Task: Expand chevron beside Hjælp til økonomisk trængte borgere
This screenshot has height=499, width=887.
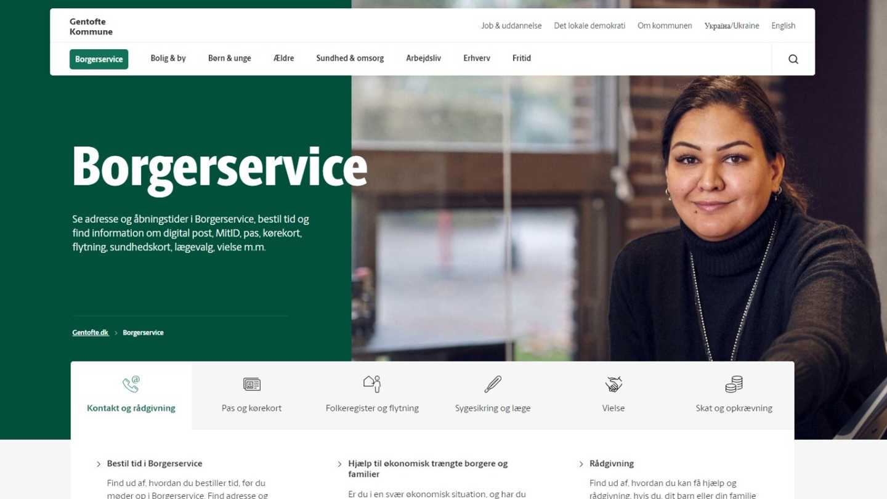Action: click(339, 464)
